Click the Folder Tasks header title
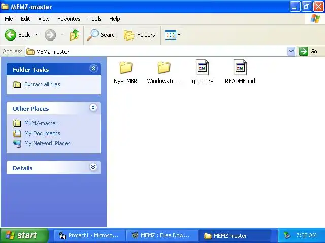 31,70
